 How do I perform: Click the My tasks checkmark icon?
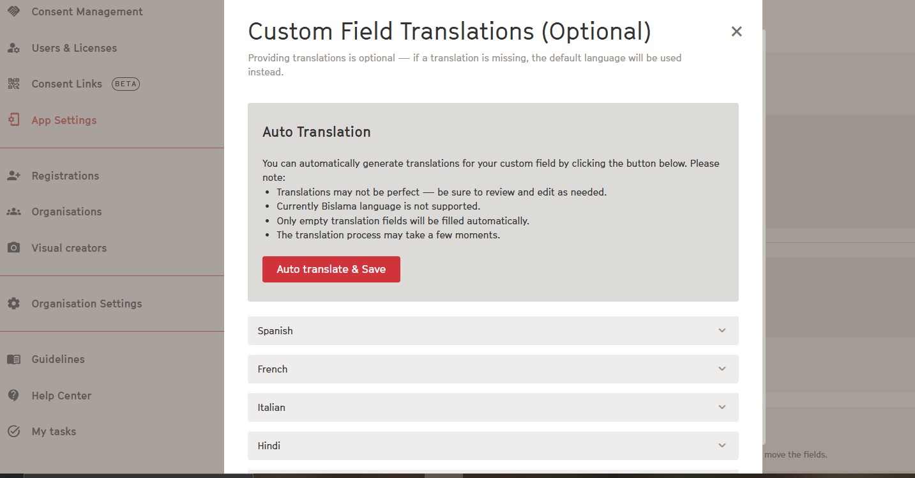point(13,431)
